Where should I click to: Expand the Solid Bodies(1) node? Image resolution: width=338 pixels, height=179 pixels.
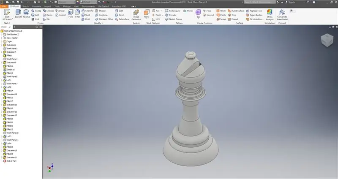(2, 34)
